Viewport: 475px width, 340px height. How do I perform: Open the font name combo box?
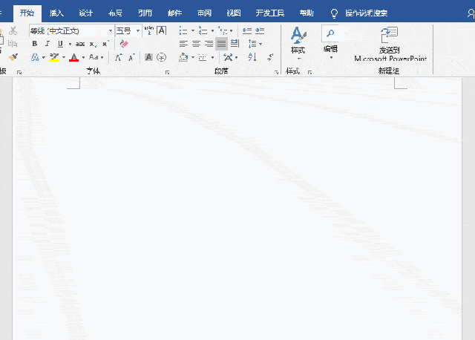click(x=72, y=30)
